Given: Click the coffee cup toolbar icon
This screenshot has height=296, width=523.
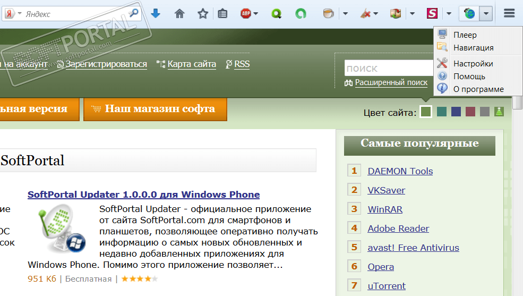Looking at the screenshot, I should (329, 14).
